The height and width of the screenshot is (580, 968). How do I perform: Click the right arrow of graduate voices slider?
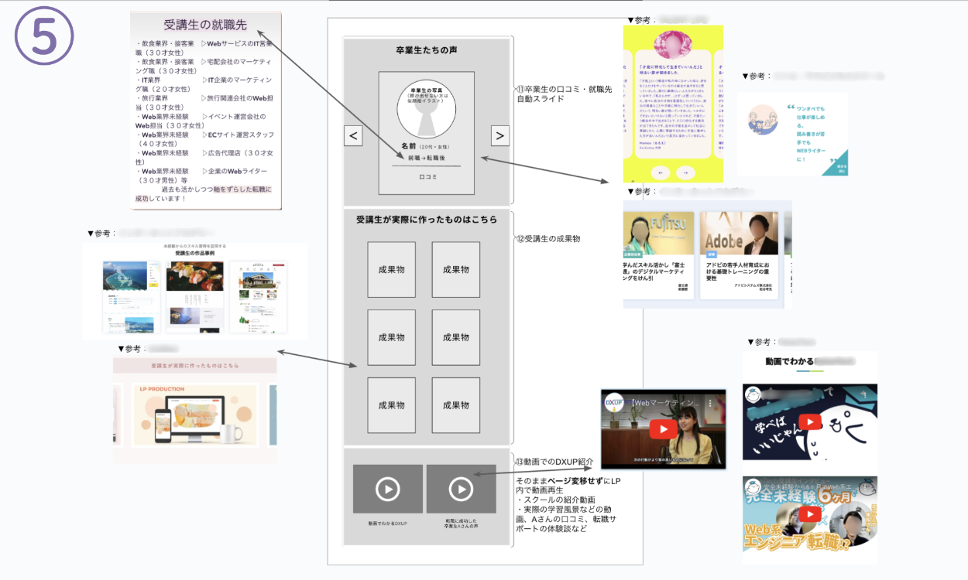[499, 136]
